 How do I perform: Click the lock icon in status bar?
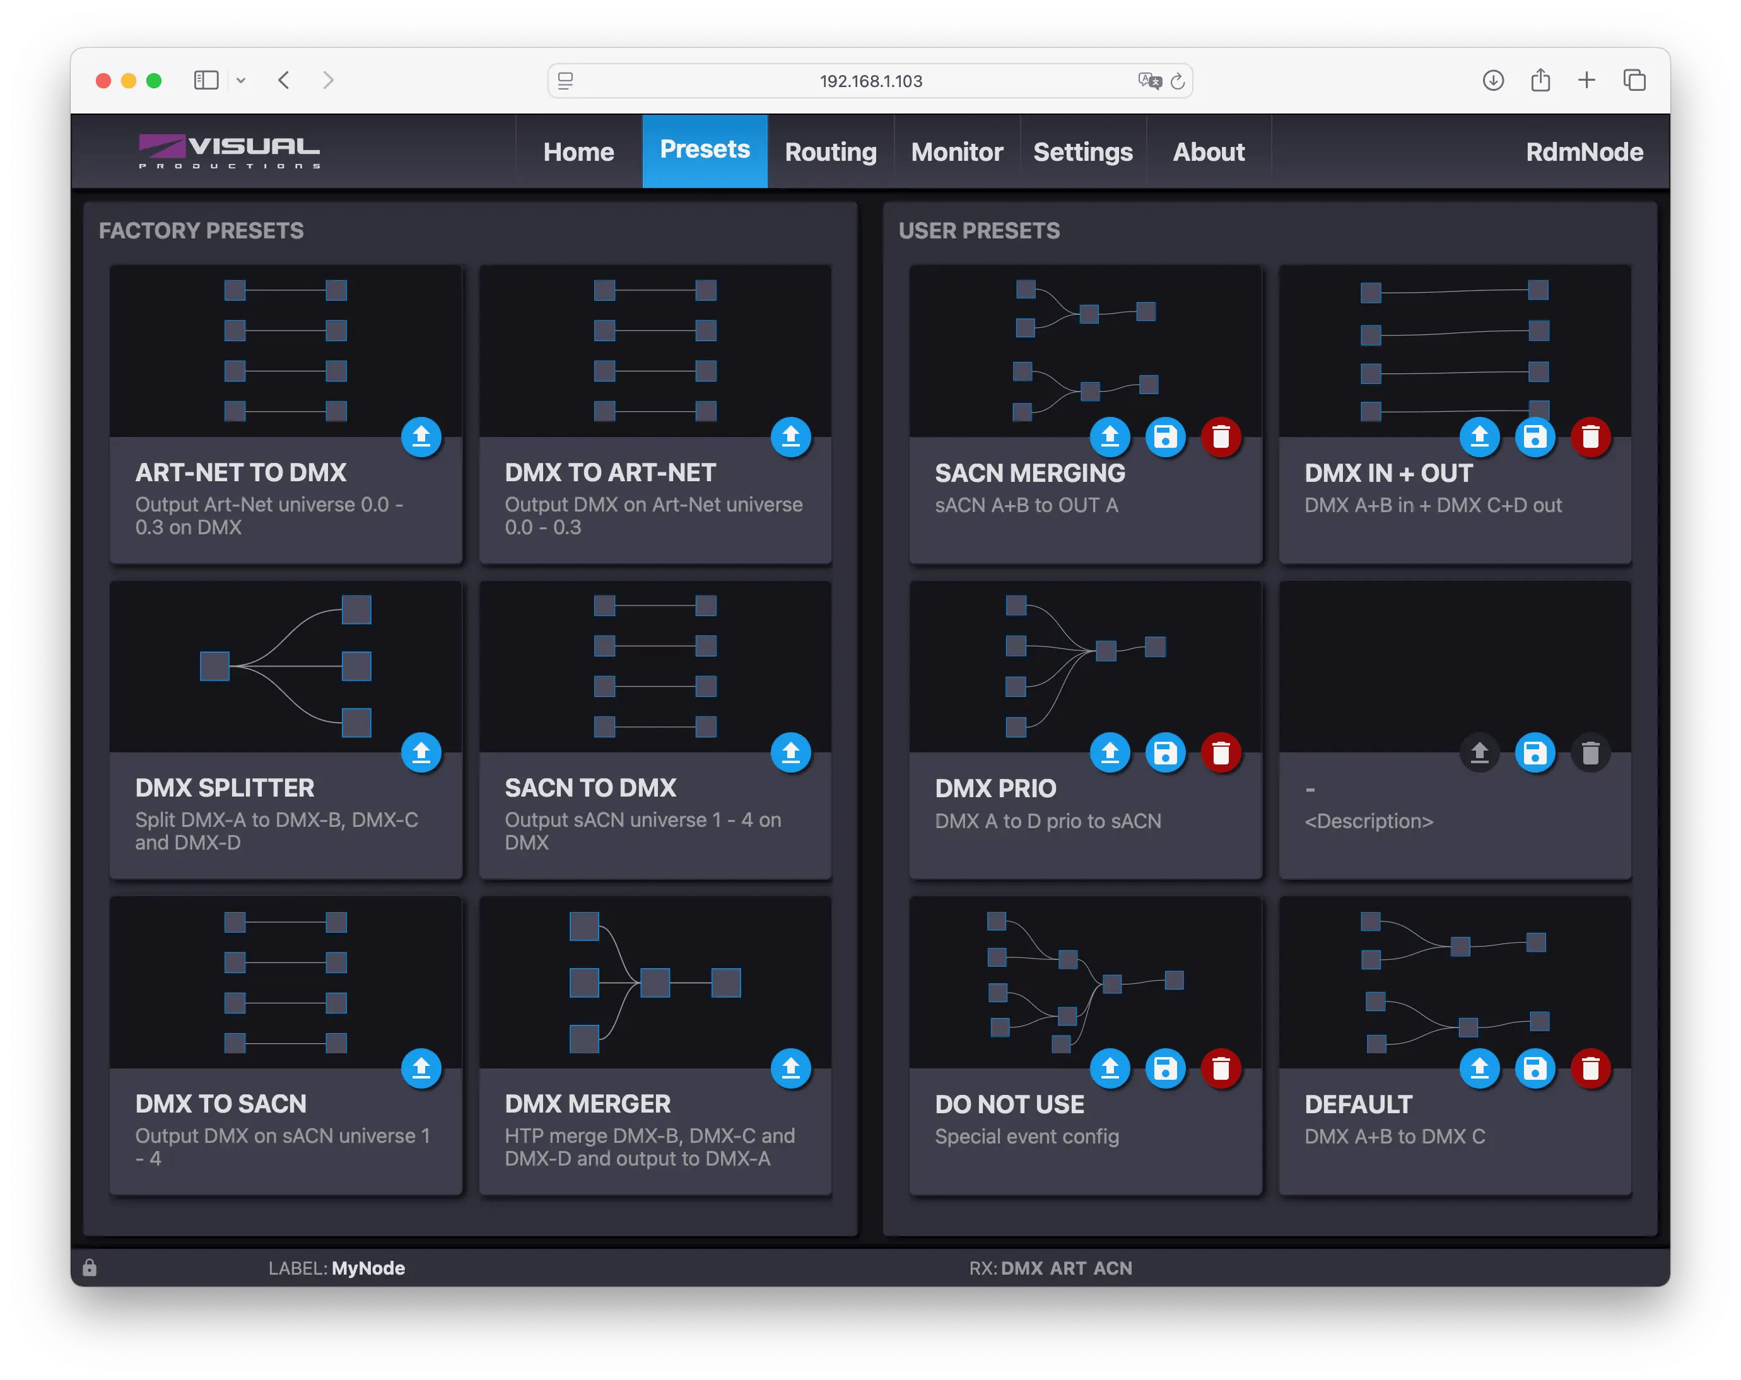click(90, 1268)
